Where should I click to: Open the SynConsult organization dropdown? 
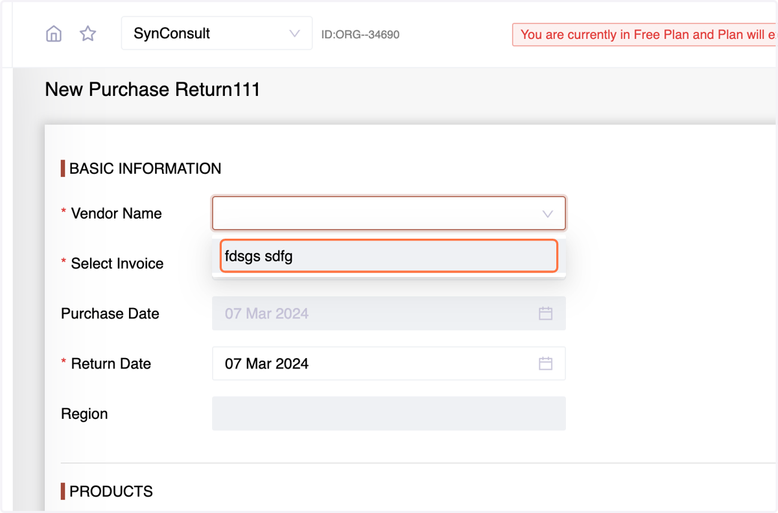click(217, 34)
